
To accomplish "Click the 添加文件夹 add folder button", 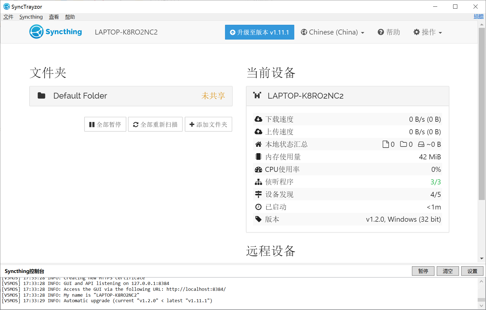I will pos(208,124).
